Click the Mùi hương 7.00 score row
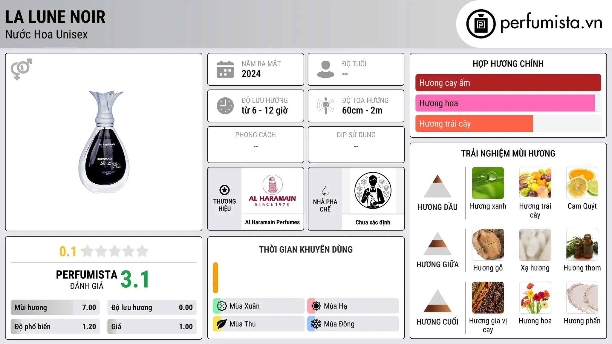Image resolution: width=612 pixels, height=344 pixels. point(55,307)
